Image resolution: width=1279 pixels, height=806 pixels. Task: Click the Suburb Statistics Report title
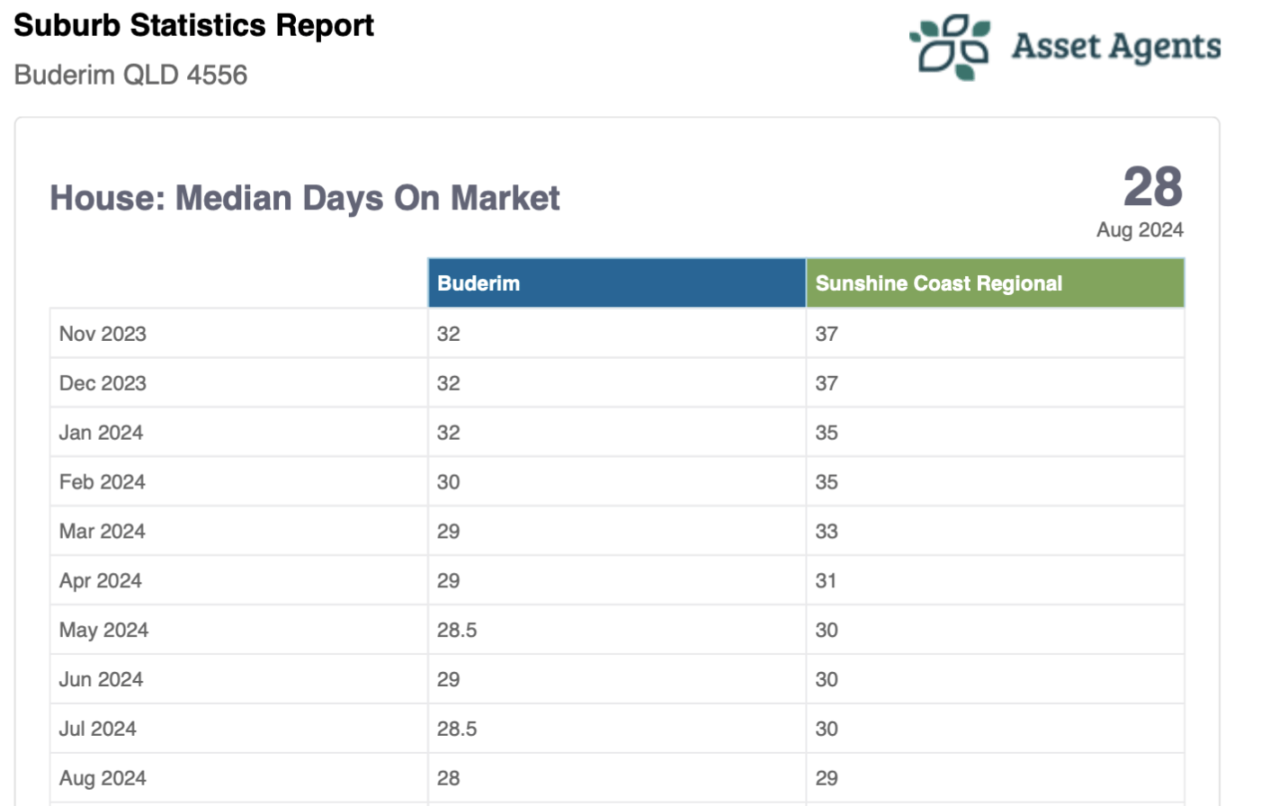point(193,25)
